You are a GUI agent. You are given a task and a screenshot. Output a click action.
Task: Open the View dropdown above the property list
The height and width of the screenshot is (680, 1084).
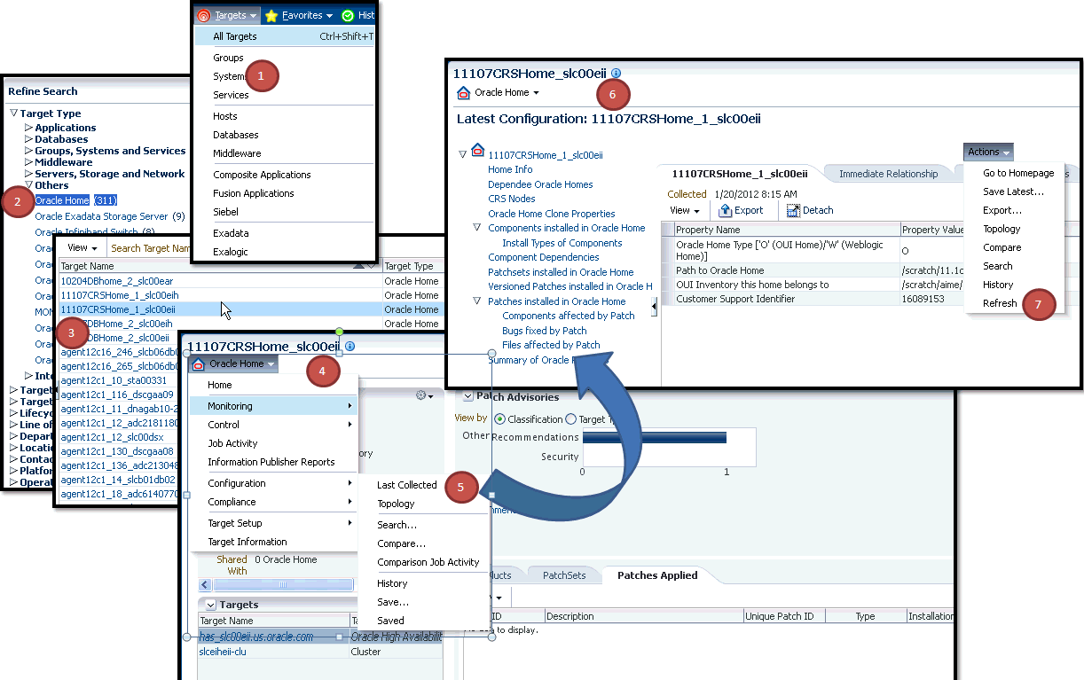[x=683, y=210]
